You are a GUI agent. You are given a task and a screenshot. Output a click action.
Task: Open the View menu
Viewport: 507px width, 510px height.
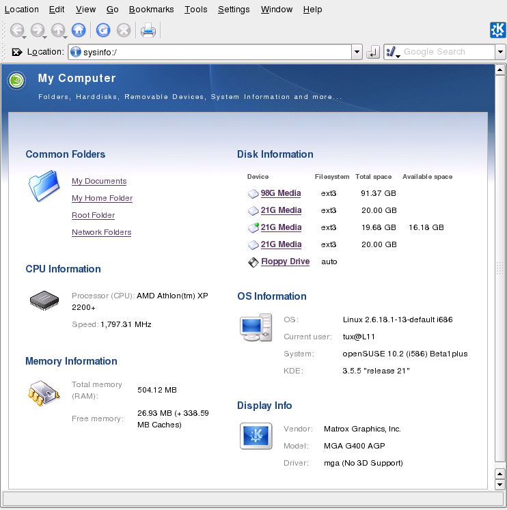click(x=85, y=10)
